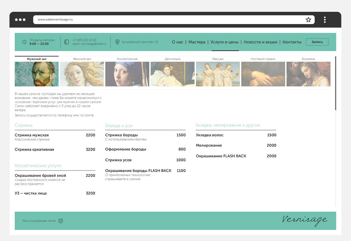Click the Botticelli Venus thumbnail

pos(82,74)
